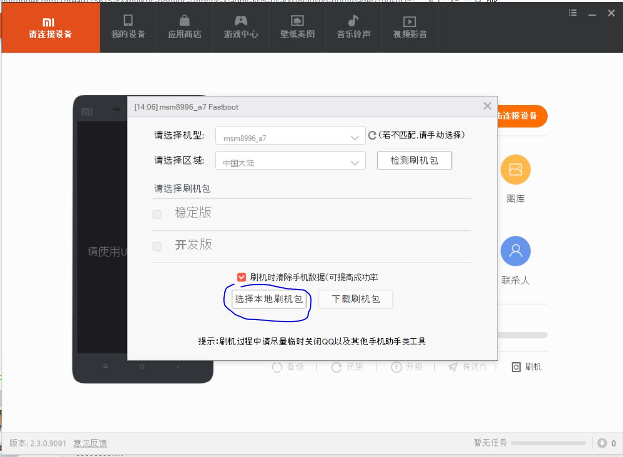Check the 稳定版 checkbox

157,214
